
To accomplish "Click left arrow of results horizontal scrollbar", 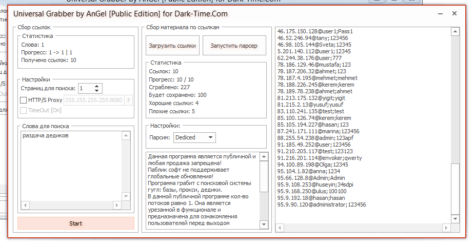I will click(280, 228).
